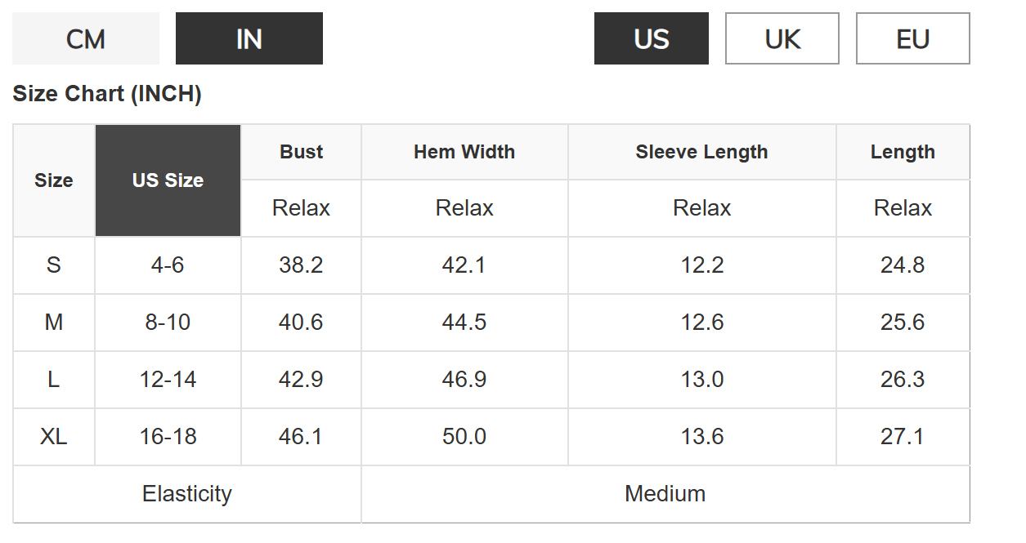Switch size region to UK
This screenshot has height=543, width=1026.
coord(782,38)
